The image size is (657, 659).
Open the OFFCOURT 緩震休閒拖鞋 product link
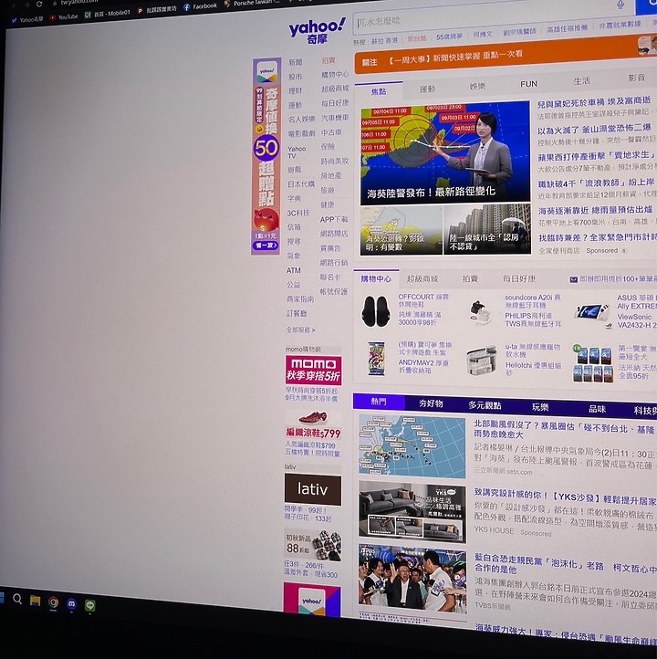pos(423,300)
